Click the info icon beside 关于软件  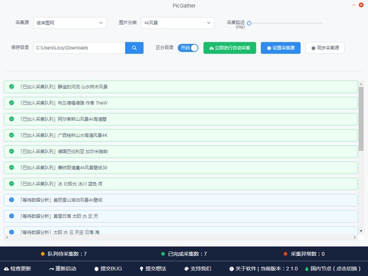coord(231,269)
